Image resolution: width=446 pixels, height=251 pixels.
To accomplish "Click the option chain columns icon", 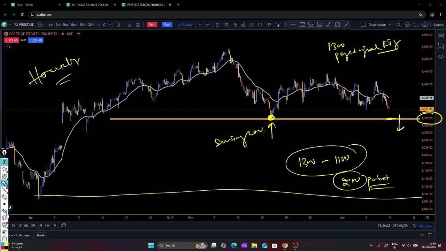I will click(226, 25).
